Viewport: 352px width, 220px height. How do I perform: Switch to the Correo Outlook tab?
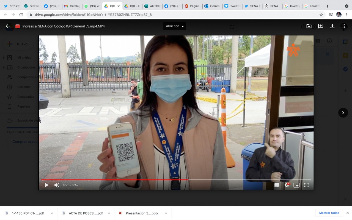[x=212, y=6]
